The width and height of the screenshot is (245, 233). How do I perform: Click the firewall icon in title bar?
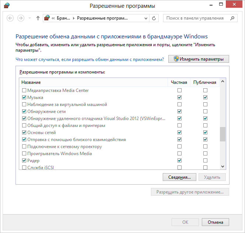pyautogui.click(x=7, y=6)
